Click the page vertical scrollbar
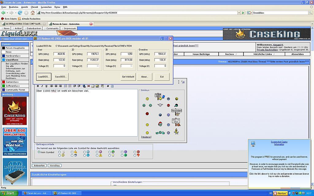Image resolution: width=314 pixels, height=196 pixels. pyautogui.click(x=312, y=106)
